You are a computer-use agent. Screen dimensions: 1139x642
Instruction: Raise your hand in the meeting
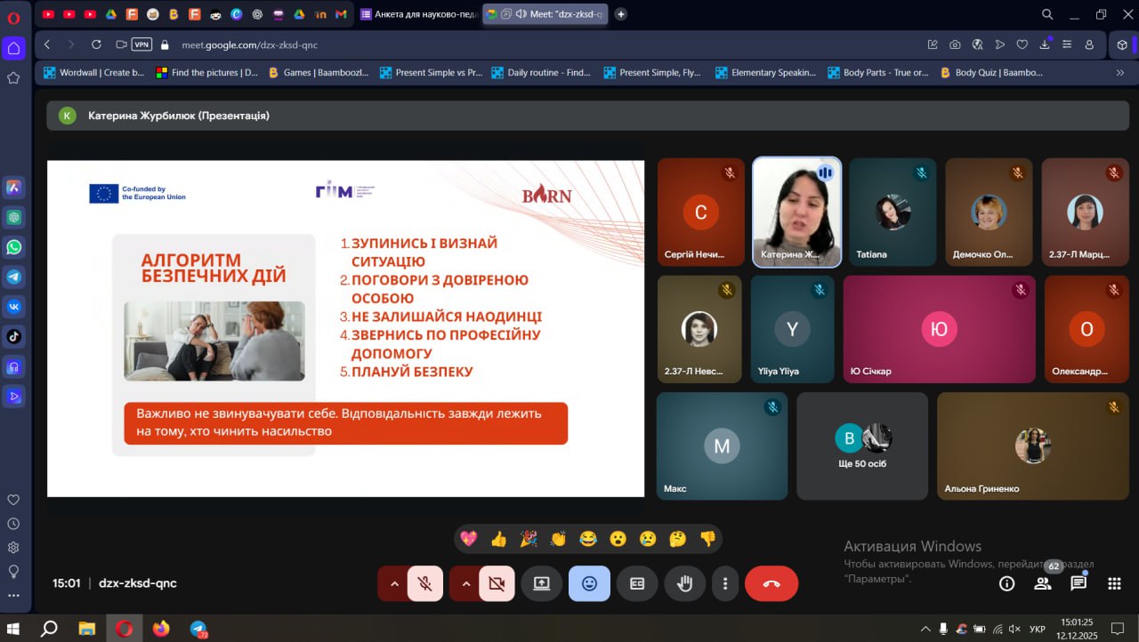684,583
